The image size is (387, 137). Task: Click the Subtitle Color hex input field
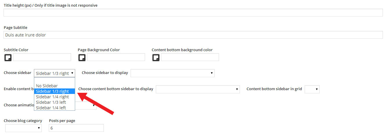pos(42,57)
